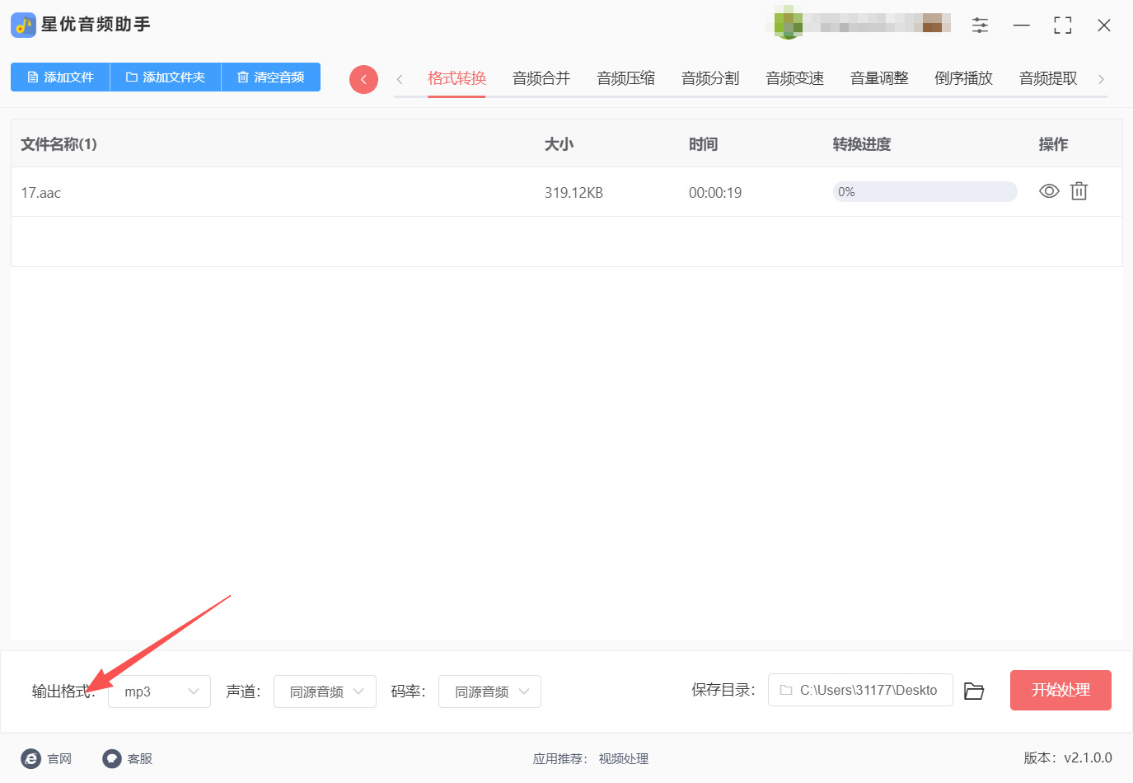Select the 音频压缩 tab
The height and width of the screenshot is (783, 1133).
625,78
